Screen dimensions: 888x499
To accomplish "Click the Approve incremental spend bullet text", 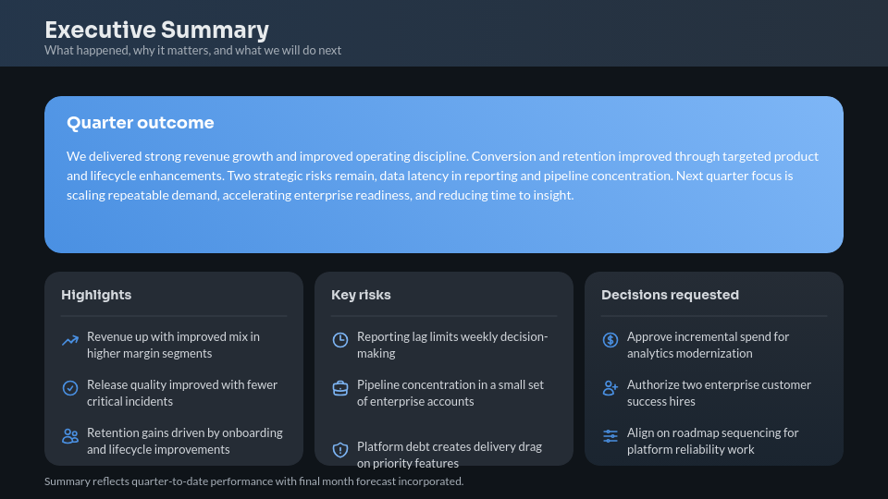I will pyautogui.click(x=708, y=345).
